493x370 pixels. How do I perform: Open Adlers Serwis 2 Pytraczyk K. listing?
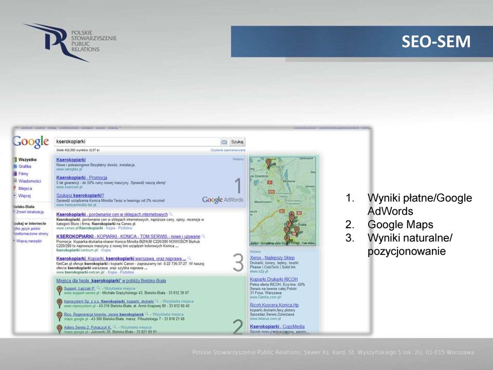pos(88,327)
